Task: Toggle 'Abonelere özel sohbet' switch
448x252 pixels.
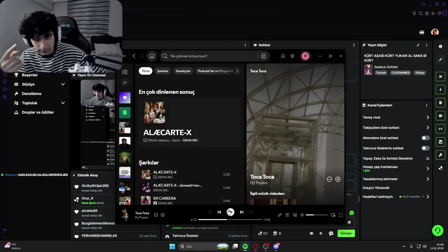Action: 425,138
